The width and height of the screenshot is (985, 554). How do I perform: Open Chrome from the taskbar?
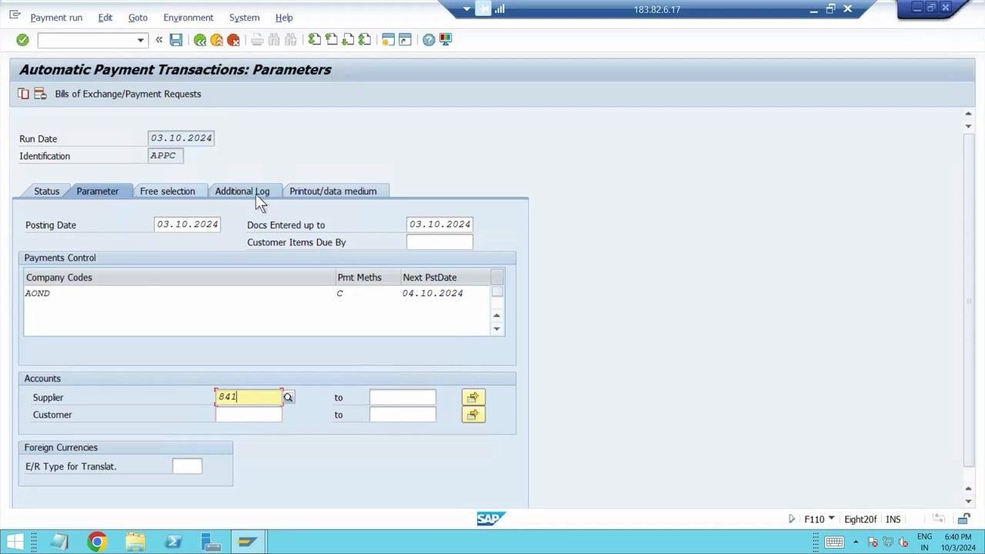[97, 542]
